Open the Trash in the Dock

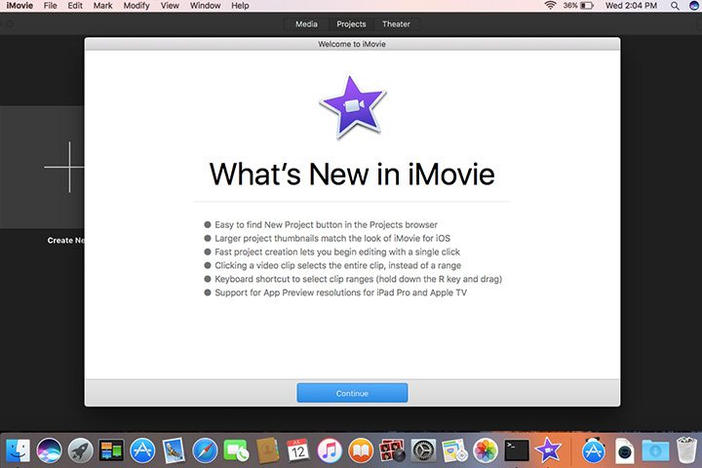pyautogui.click(x=686, y=450)
